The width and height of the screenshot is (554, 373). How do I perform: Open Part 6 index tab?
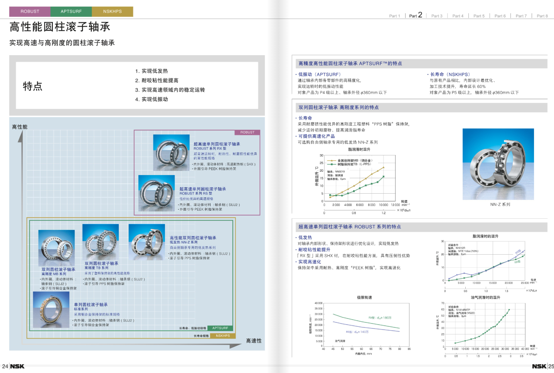pos(500,16)
